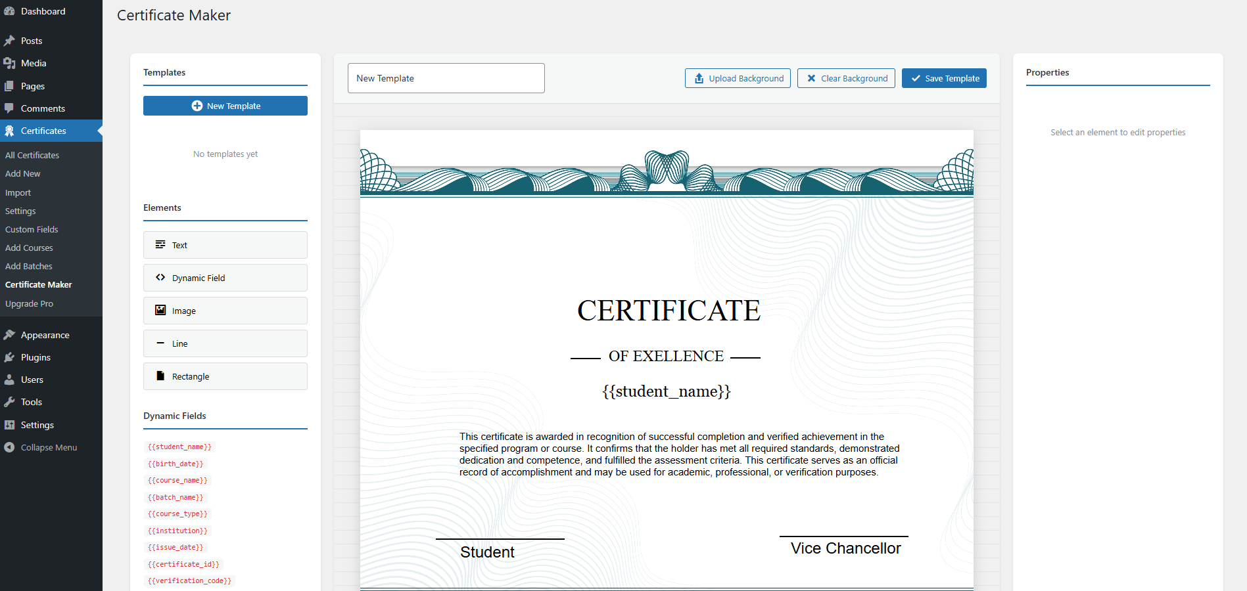The image size is (1247, 591).
Task: Open the Upload Background tool
Action: pos(737,78)
